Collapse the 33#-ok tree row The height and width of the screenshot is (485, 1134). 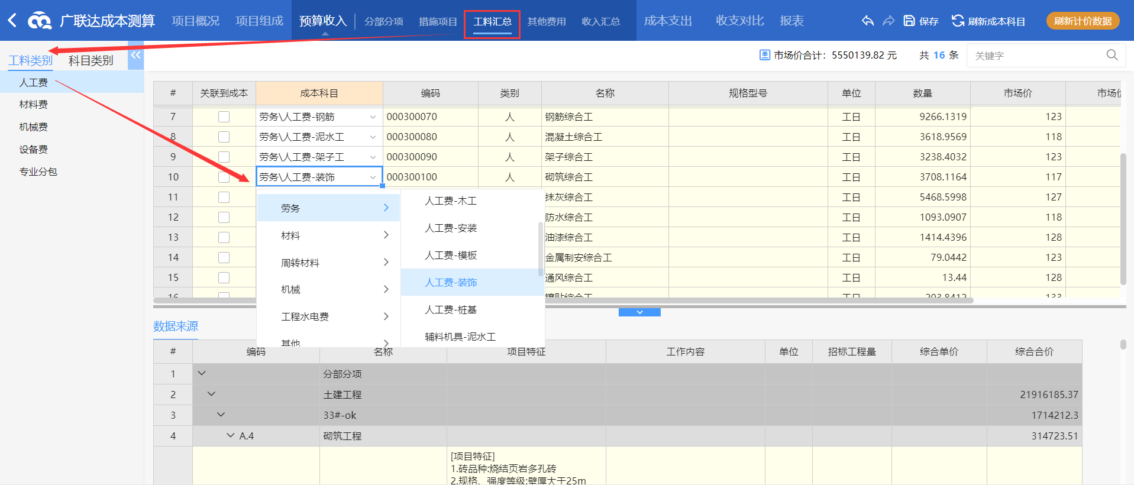pos(221,415)
